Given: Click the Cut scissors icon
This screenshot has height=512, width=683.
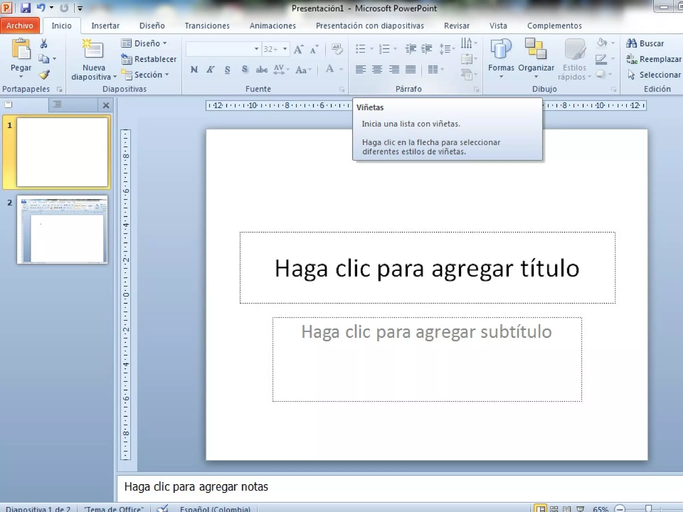Looking at the screenshot, I should [44, 44].
